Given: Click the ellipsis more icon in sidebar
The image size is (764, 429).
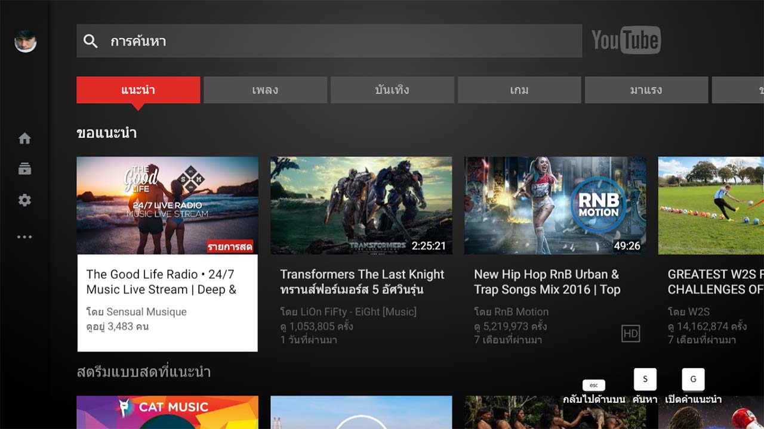Looking at the screenshot, I should pyautogui.click(x=24, y=237).
